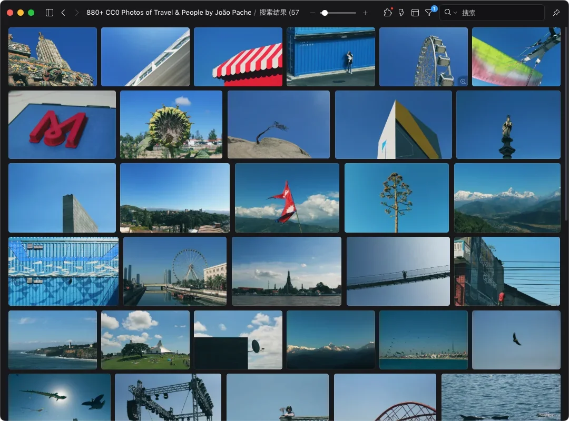Go forward with the right arrow
The width and height of the screenshot is (569, 421).
coord(77,13)
